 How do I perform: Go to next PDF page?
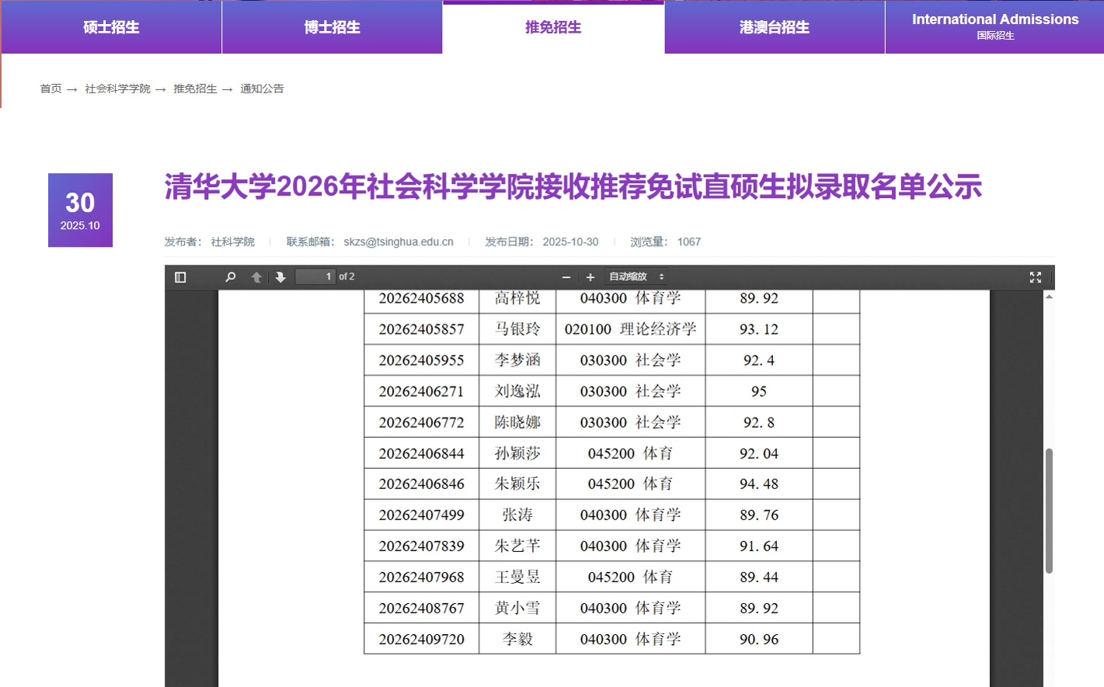(x=280, y=277)
